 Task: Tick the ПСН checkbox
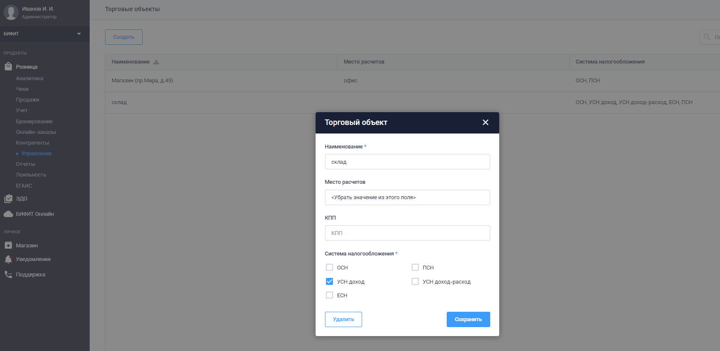(x=415, y=267)
